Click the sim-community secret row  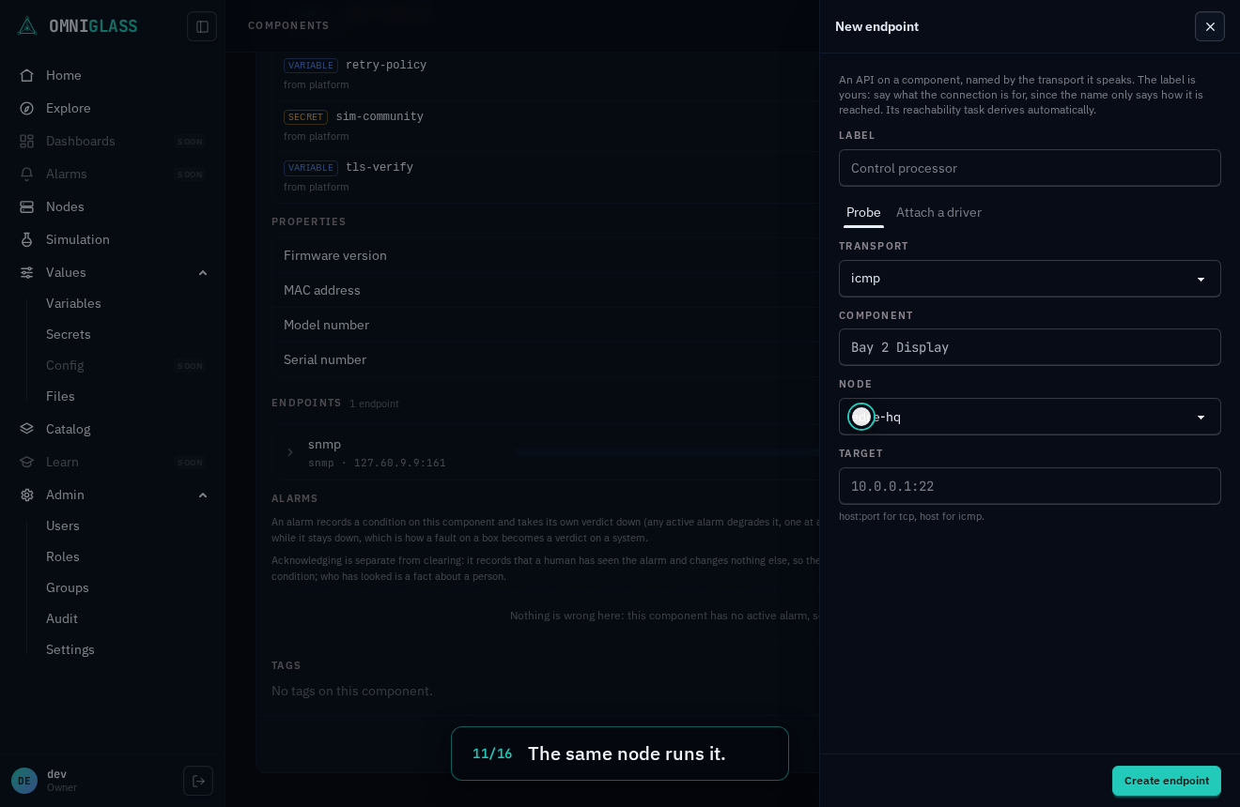click(x=545, y=126)
